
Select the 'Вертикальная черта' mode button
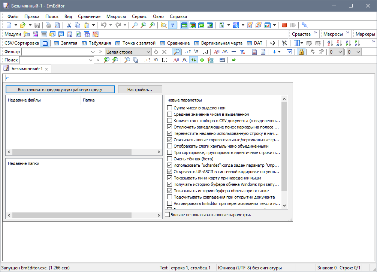[218, 43]
